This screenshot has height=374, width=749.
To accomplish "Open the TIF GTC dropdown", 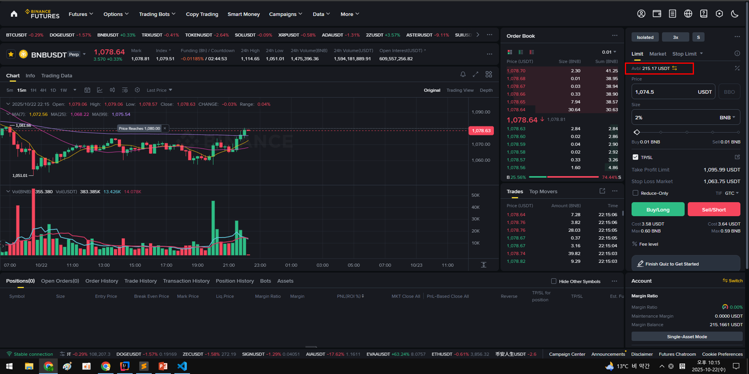I will [x=731, y=193].
